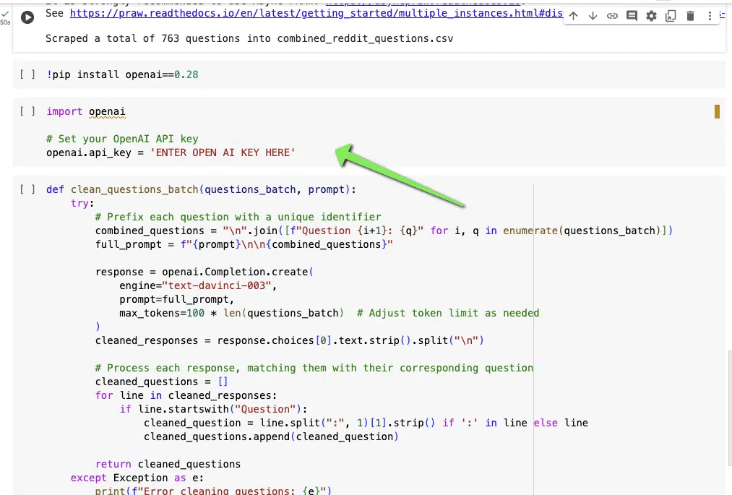Run the import openai cell
The width and height of the screenshot is (732, 495).
[x=27, y=111]
